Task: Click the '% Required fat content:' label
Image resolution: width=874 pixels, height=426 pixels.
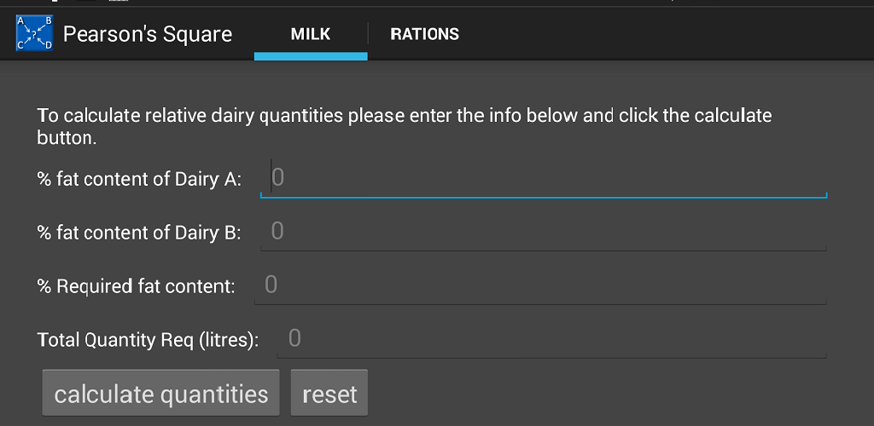Action: pos(136,286)
